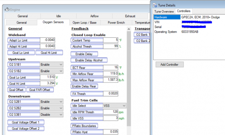This screenshot has height=135, width=225.
Task: Click the Engine window title icon
Action: point(7,9)
